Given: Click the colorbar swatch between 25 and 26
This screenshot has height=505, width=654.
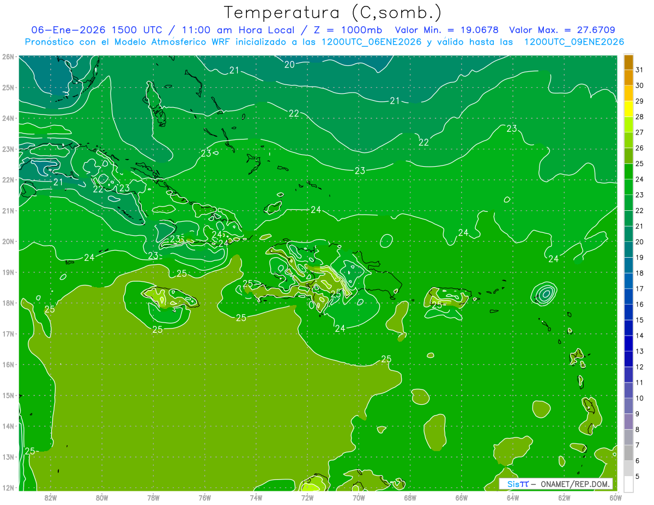Looking at the screenshot, I should coord(628,156).
